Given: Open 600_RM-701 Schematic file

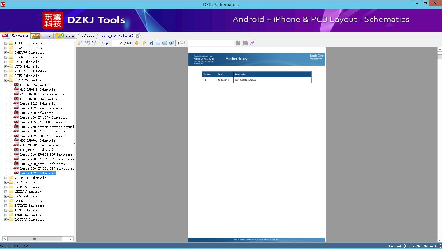Looking at the screenshot, I should point(37,141).
